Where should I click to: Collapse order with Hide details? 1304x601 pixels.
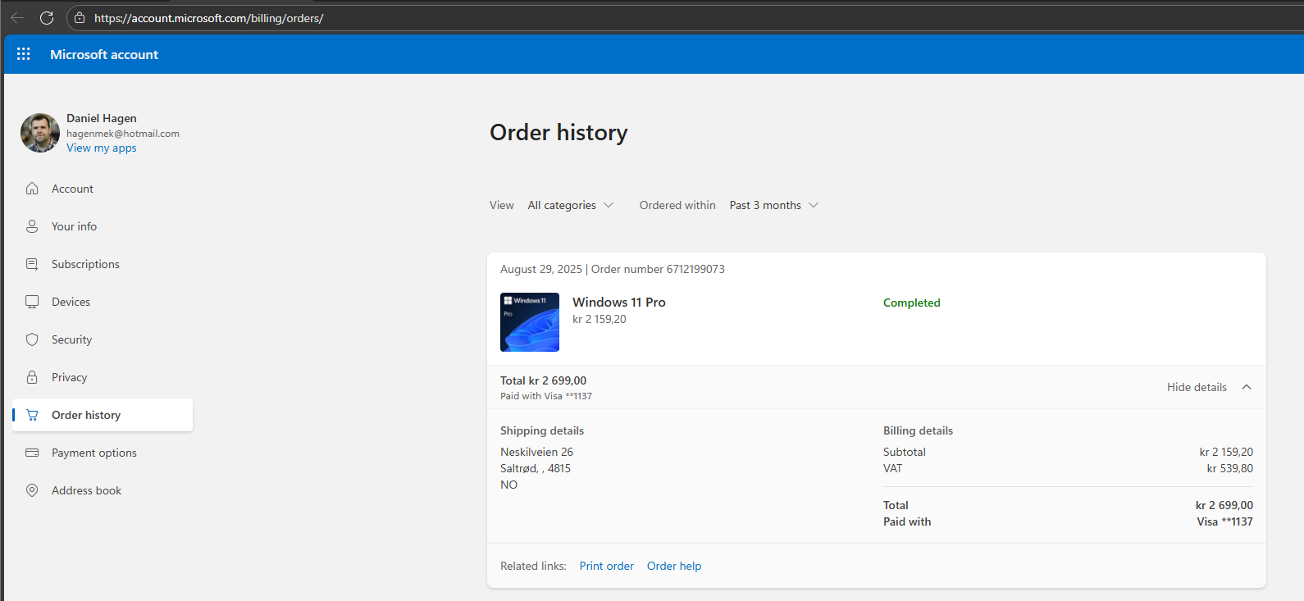pos(1209,387)
